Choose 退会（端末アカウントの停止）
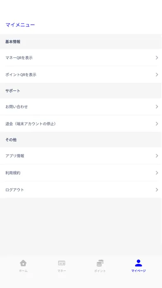The image size is (162, 288). click(x=81, y=124)
